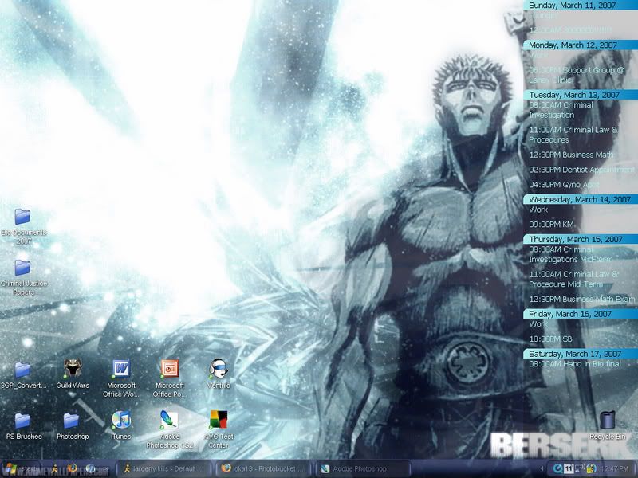Viewport: 638px width, 478px height.
Task: Click the 12:30PM Business Math Exam event
Action: coord(582,300)
